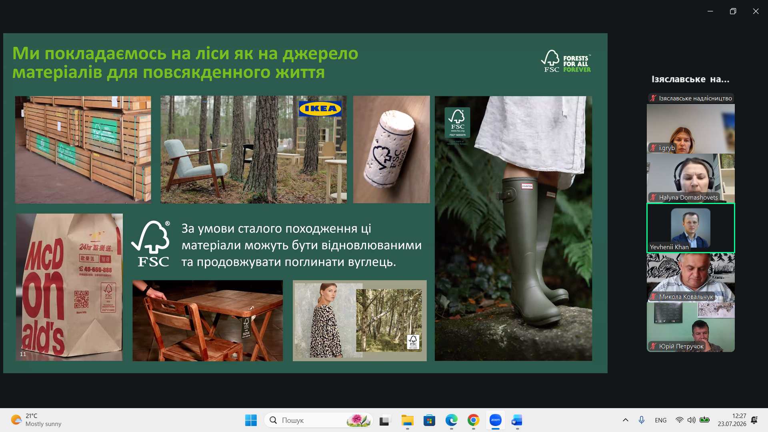Select the i.gryb participant video
This screenshot has height=432, width=768.
pyautogui.click(x=691, y=129)
